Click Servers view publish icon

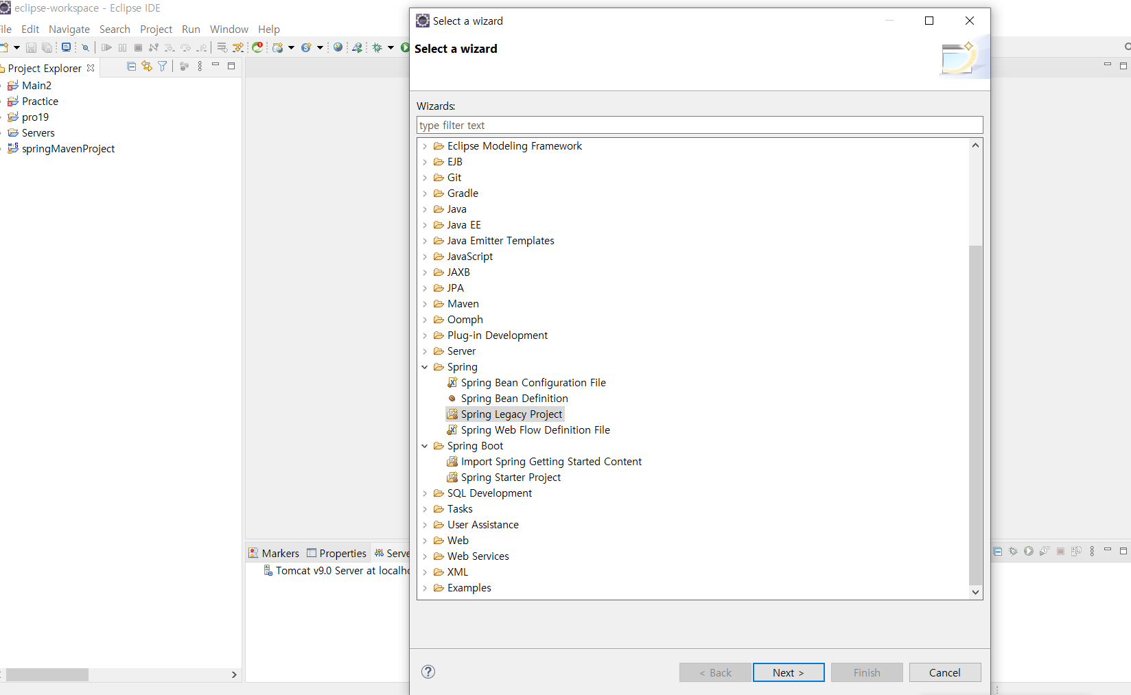1076,551
